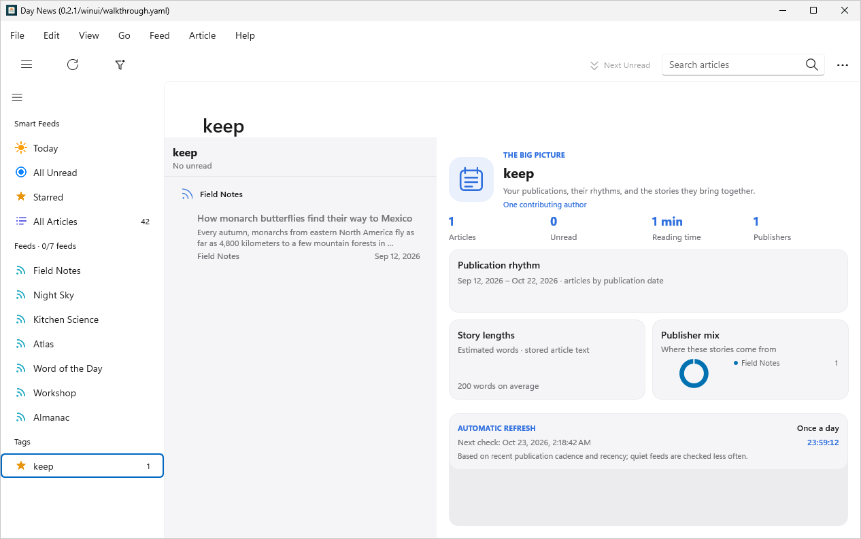Image resolution: width=861 pixels, height=539 pixels.
Task: Open the Atlas feed
Action: (x=82, y=344)
